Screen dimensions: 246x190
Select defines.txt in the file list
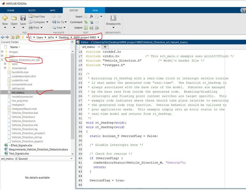point(18,88)
